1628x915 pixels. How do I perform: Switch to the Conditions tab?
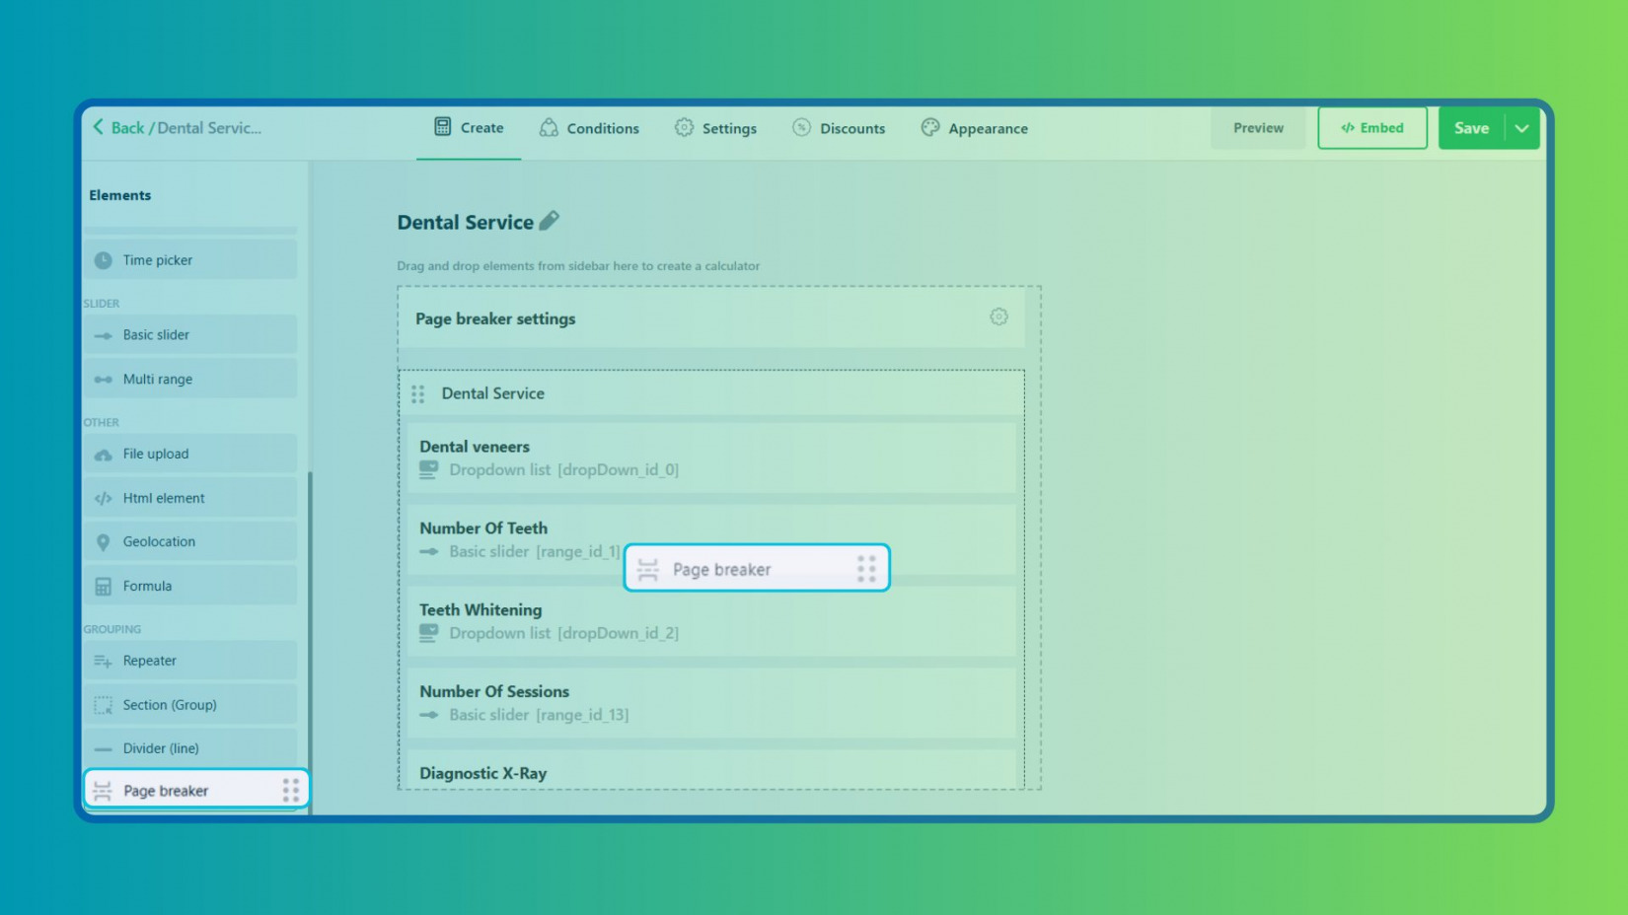[x=590, y=128]
